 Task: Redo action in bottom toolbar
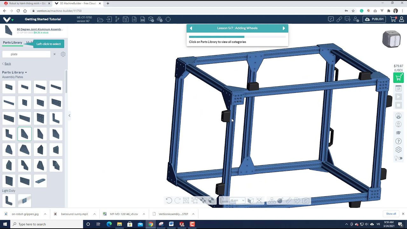coord(177,200)
